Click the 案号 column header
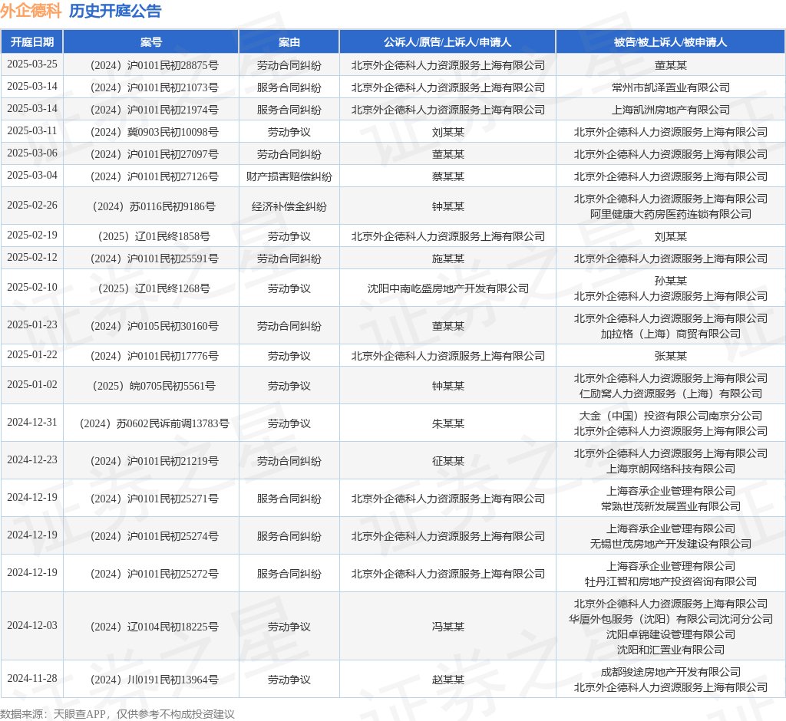Viewport: 786px width, 721px height. click(151, 42)
